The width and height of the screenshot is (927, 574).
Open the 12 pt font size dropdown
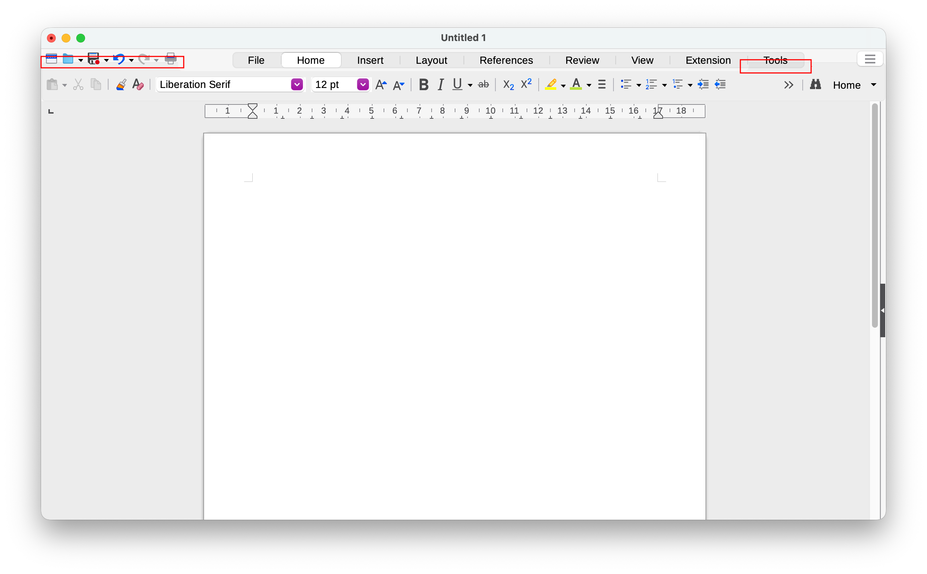[x=363, y=84]
